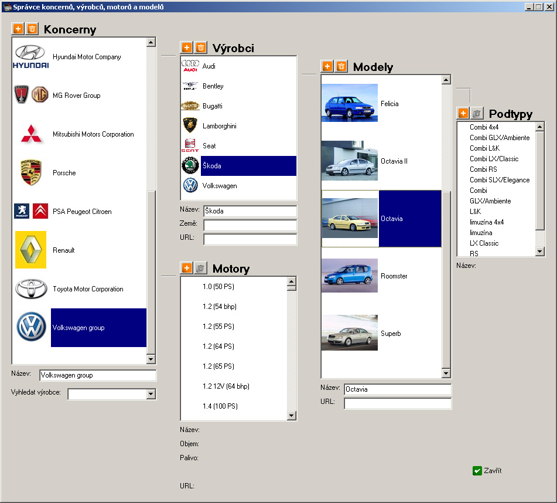Select Mitsubishi Motors Corporation koncern
Screen dimensions: 557x503
pyautogui.click(x=93, y=134)
